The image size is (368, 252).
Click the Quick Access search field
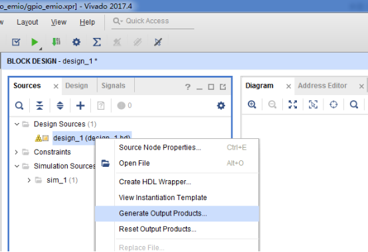(153, 21)
